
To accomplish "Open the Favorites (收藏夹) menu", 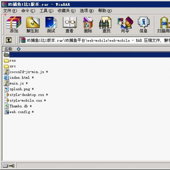I will click(x=67, y=11).
